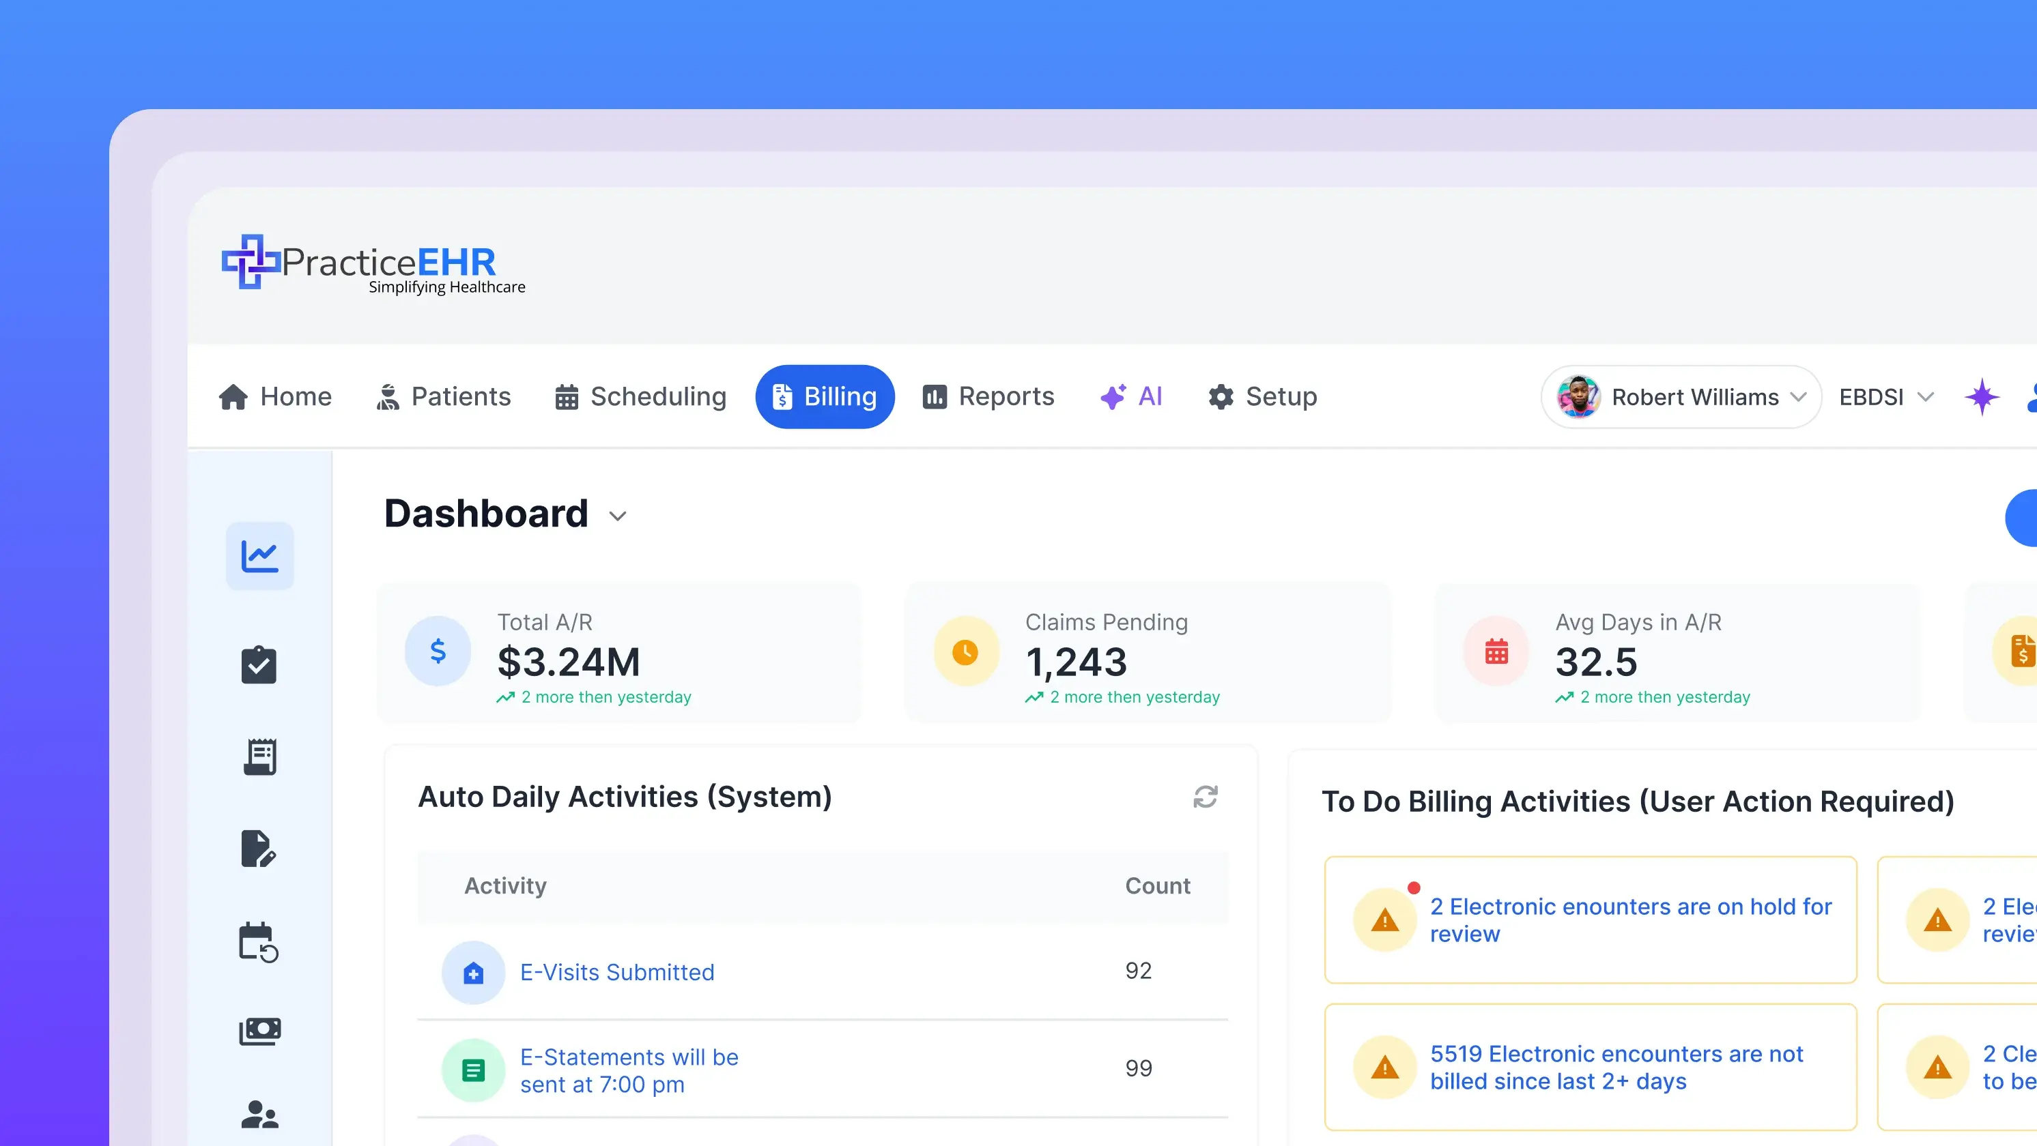Click the clipboard checkmark sidebar icon
Screen dimensions: 2037x1146
click(259, 664)
